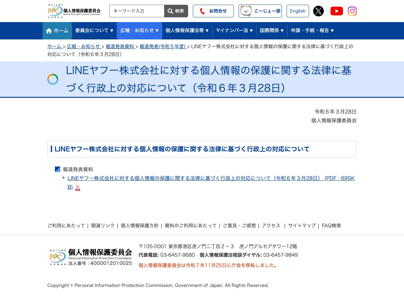Click the 報道発表(令和５年度) breadcrumb link

pos(163,46)
